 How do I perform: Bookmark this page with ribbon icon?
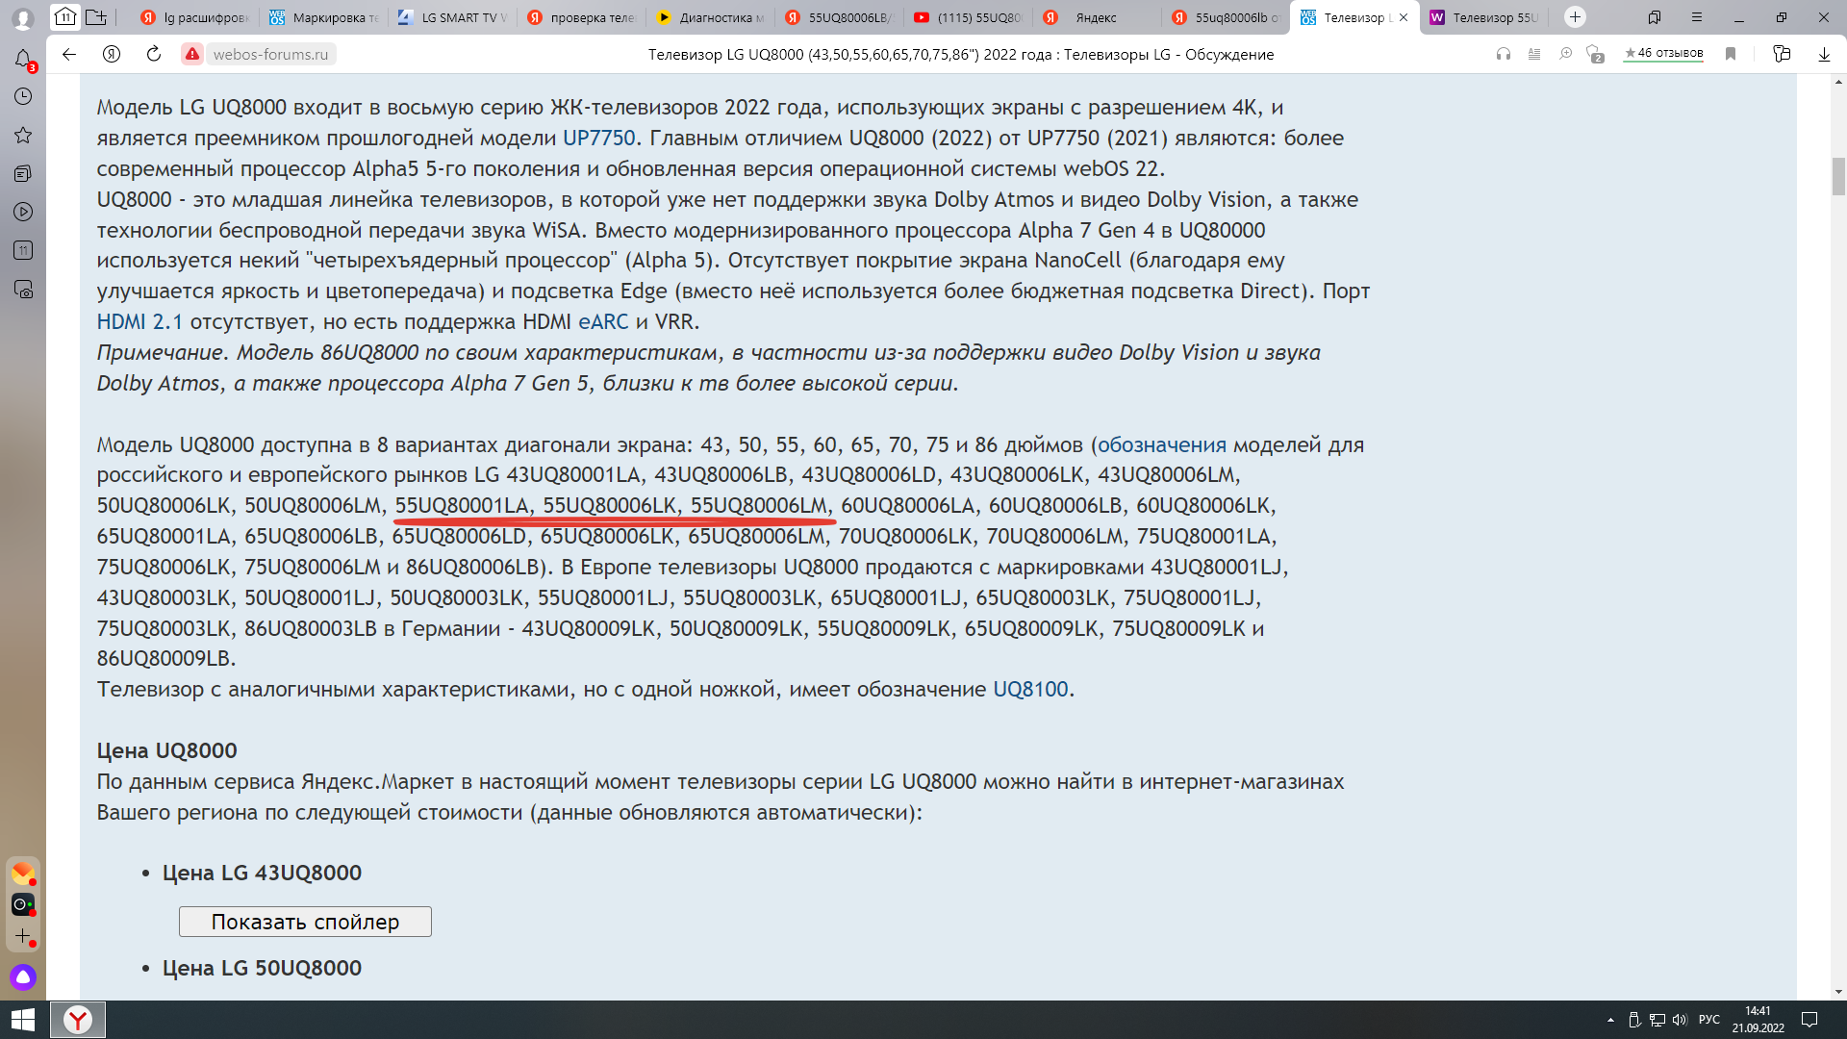point(1731,54)
